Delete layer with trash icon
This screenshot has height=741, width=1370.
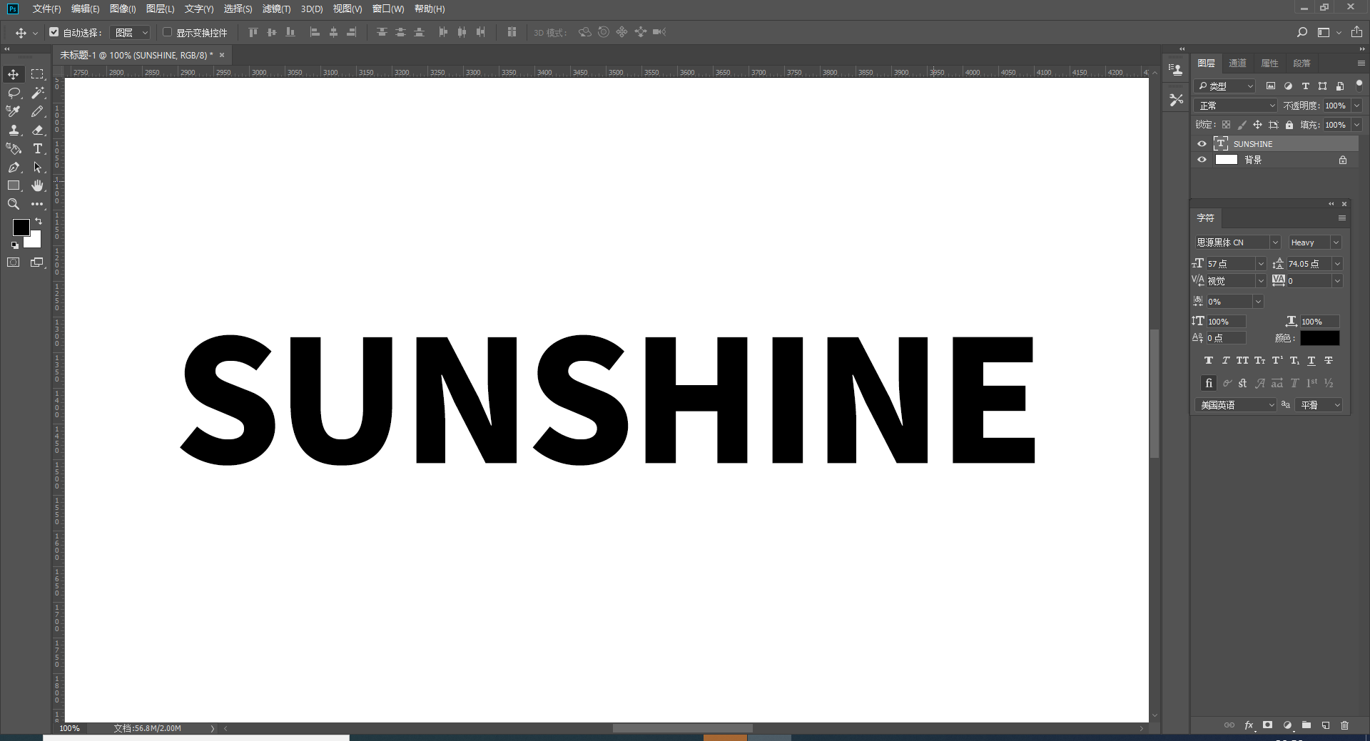click(x=1345, y=725)
